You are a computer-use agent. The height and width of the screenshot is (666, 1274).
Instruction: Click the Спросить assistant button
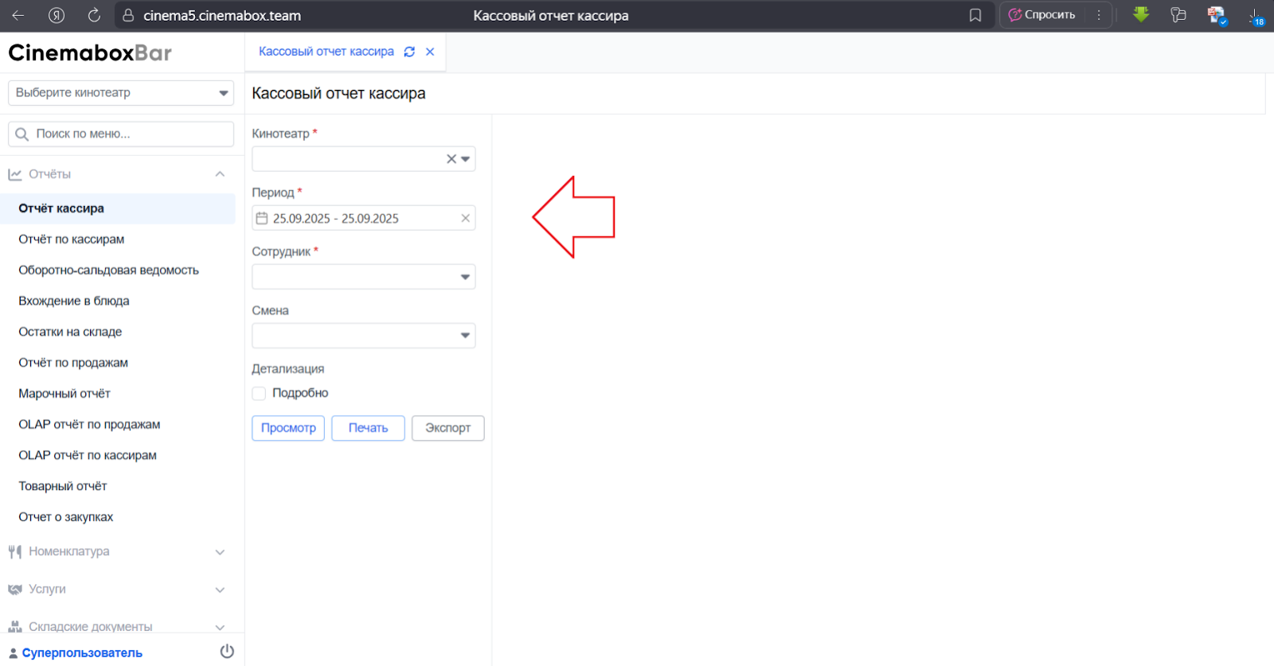click(x=1042, y=15)
